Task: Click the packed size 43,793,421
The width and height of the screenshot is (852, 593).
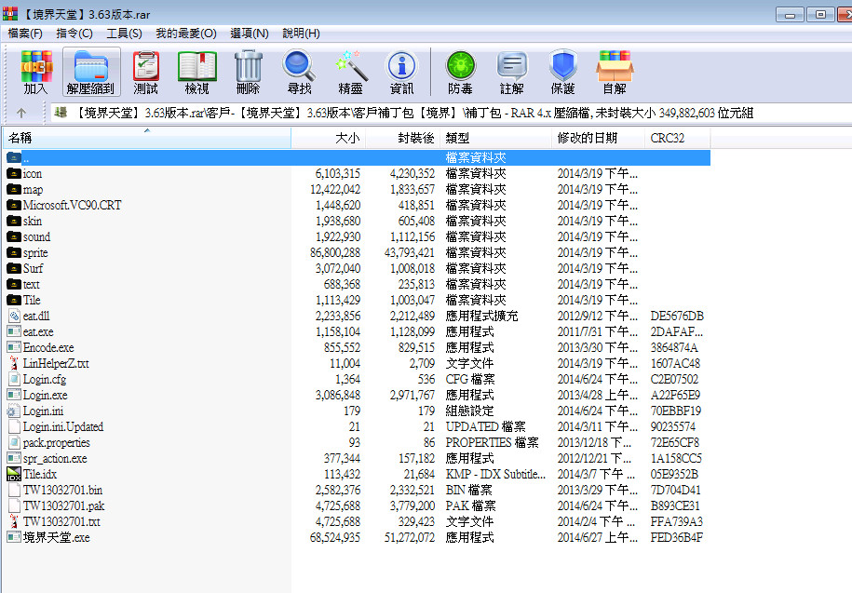Action: point(409,253)
